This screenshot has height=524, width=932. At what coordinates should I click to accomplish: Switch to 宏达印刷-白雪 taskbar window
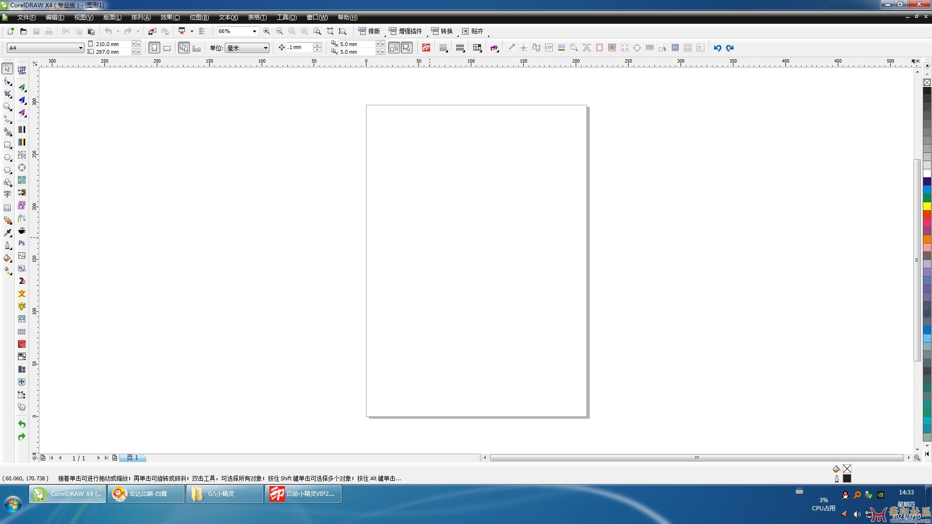click(x=146, y=494)
